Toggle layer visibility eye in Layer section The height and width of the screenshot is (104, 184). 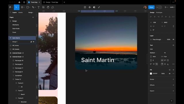click(173, 40)
